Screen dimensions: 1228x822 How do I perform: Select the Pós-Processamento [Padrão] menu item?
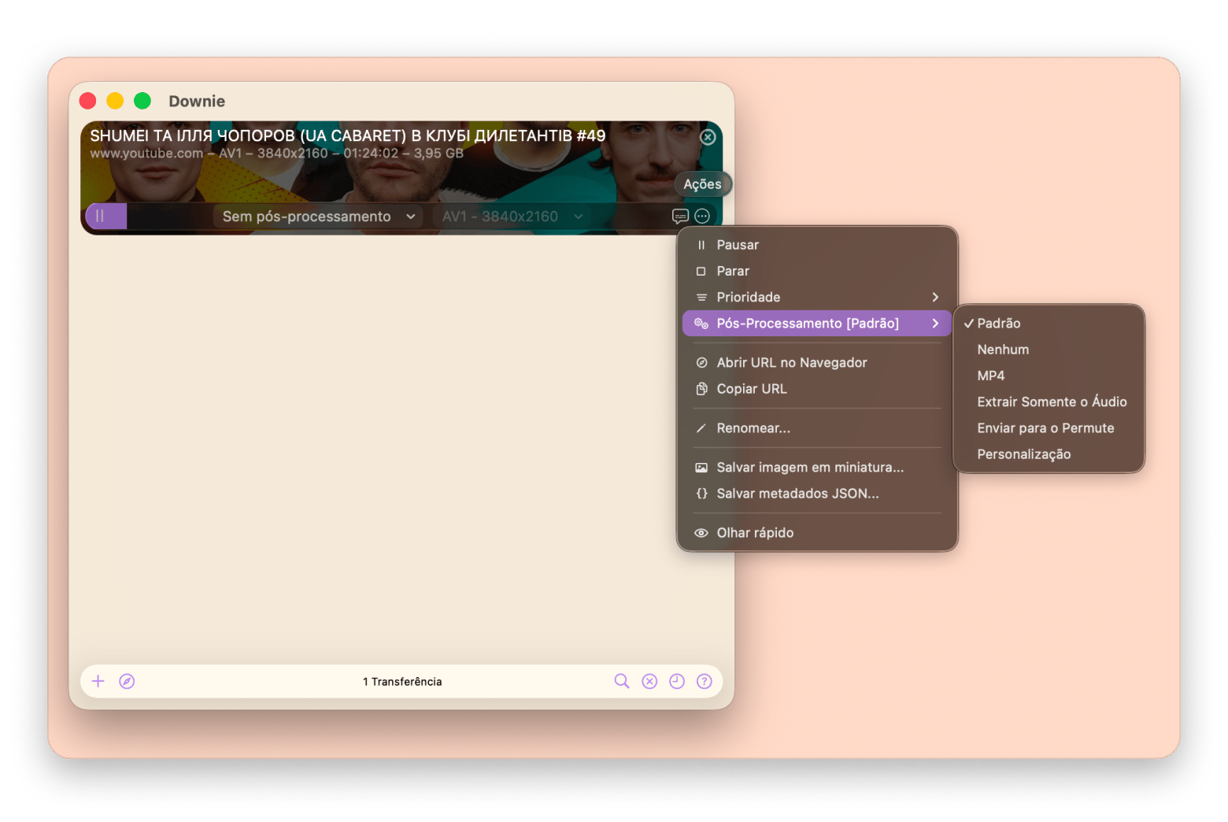[817, 324]
